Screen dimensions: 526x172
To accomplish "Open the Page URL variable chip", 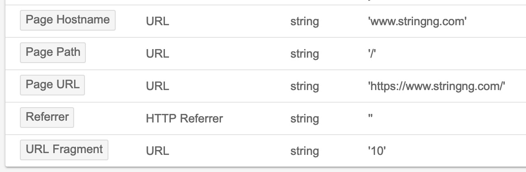I will click(x=52, y=85).
